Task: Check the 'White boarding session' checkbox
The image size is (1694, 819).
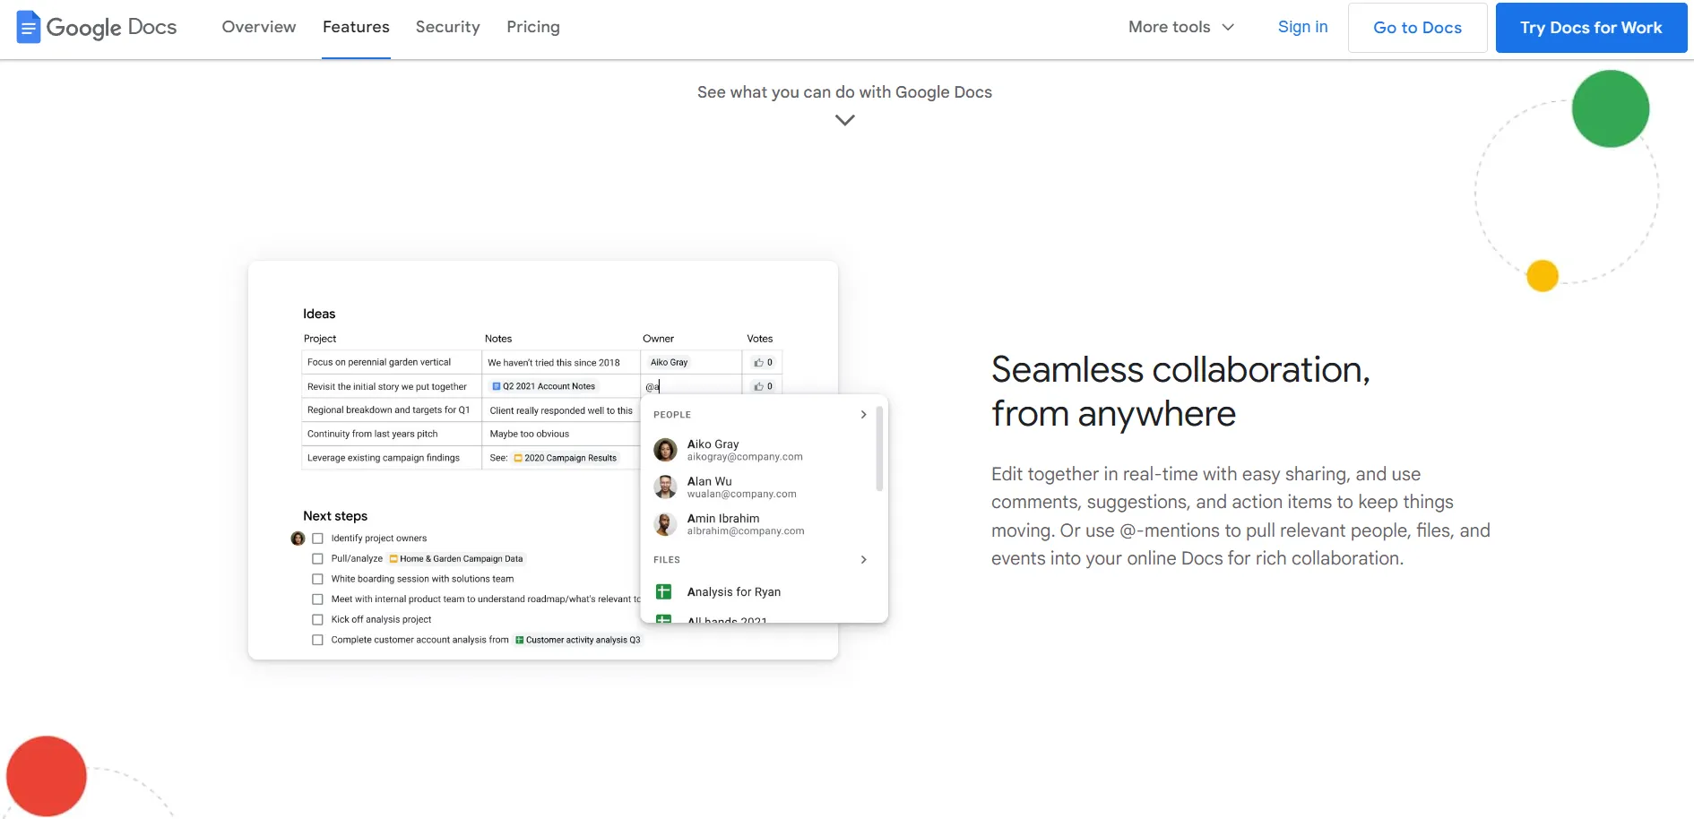Action: click(317, 579)
